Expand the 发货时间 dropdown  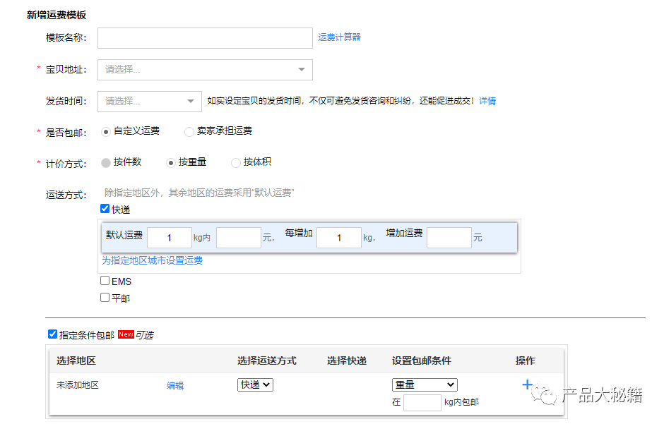coord(150,102)
